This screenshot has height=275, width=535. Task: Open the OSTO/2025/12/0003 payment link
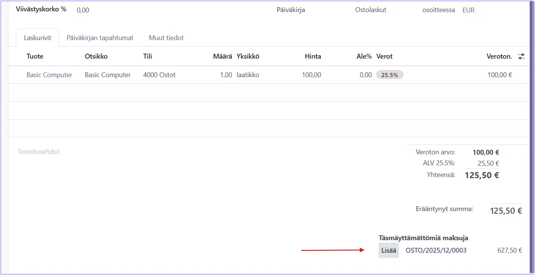coord(436,250)
